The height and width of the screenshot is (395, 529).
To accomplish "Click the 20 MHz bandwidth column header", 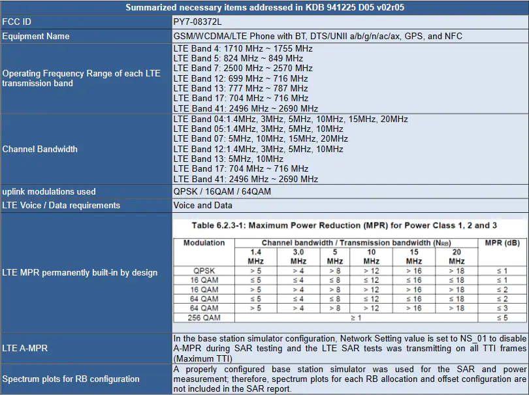I will [x=457, y=257].
